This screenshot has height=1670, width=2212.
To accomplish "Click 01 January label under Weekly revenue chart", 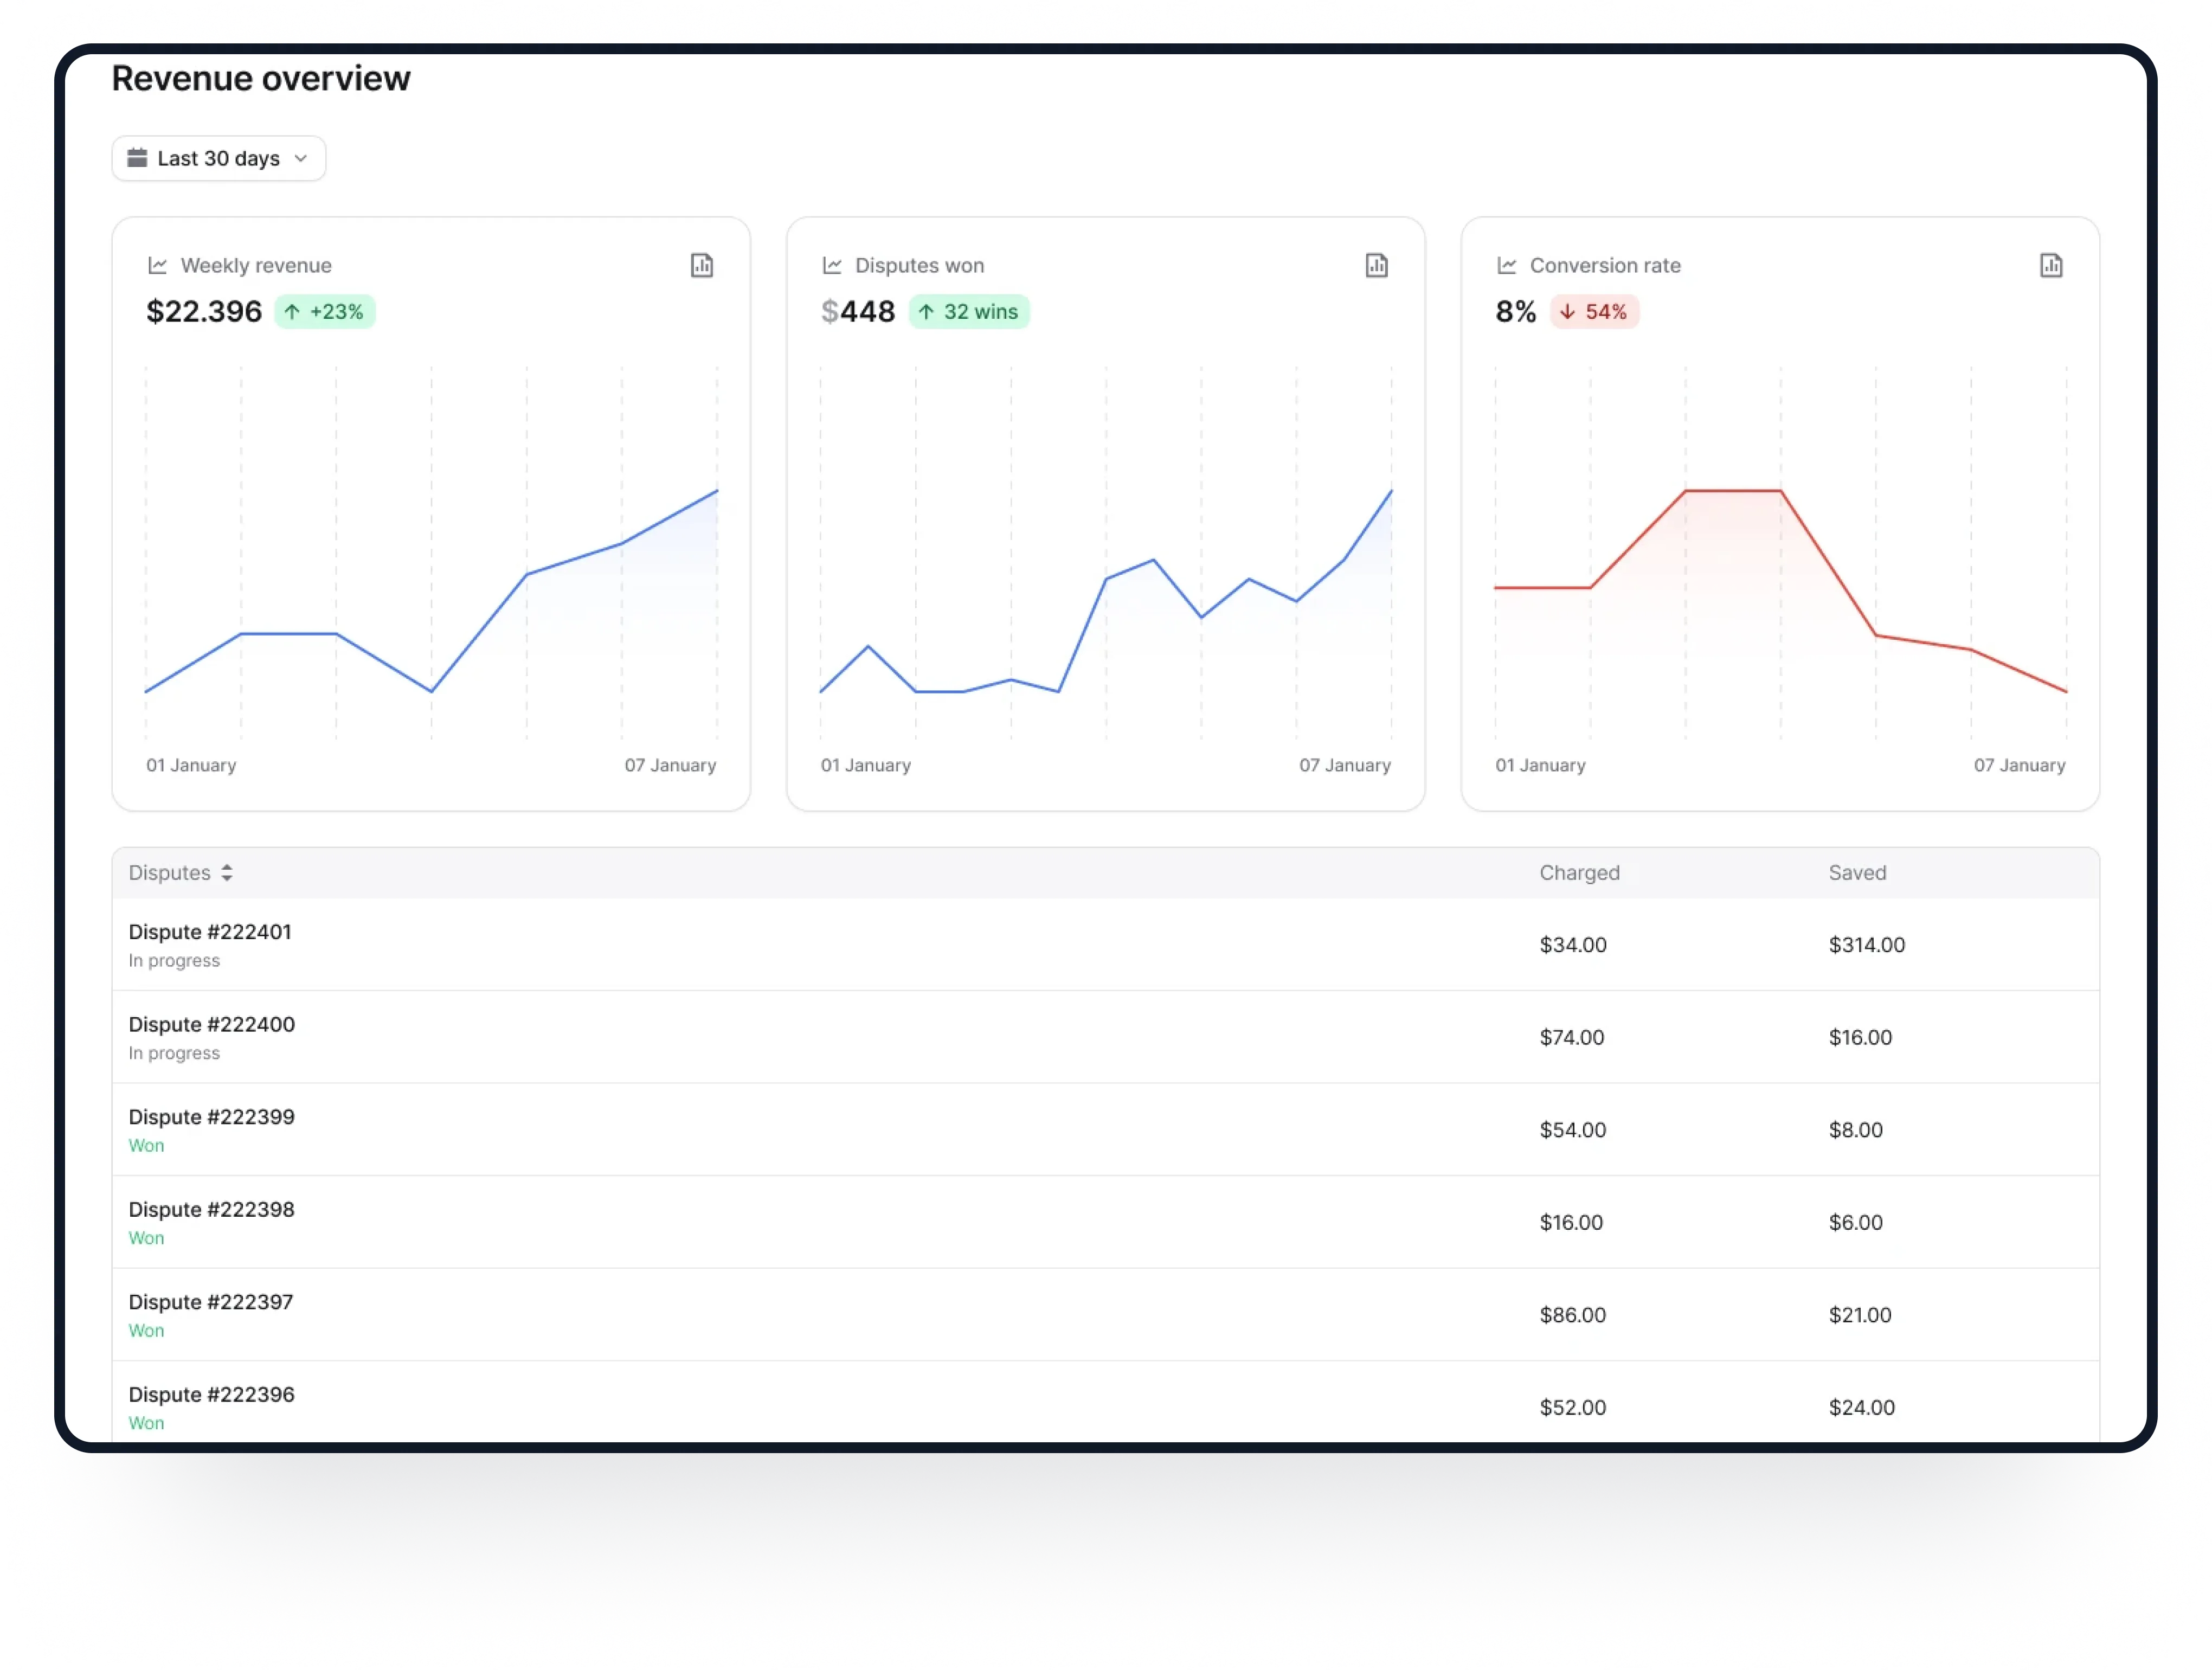I will tap(191, 765).
